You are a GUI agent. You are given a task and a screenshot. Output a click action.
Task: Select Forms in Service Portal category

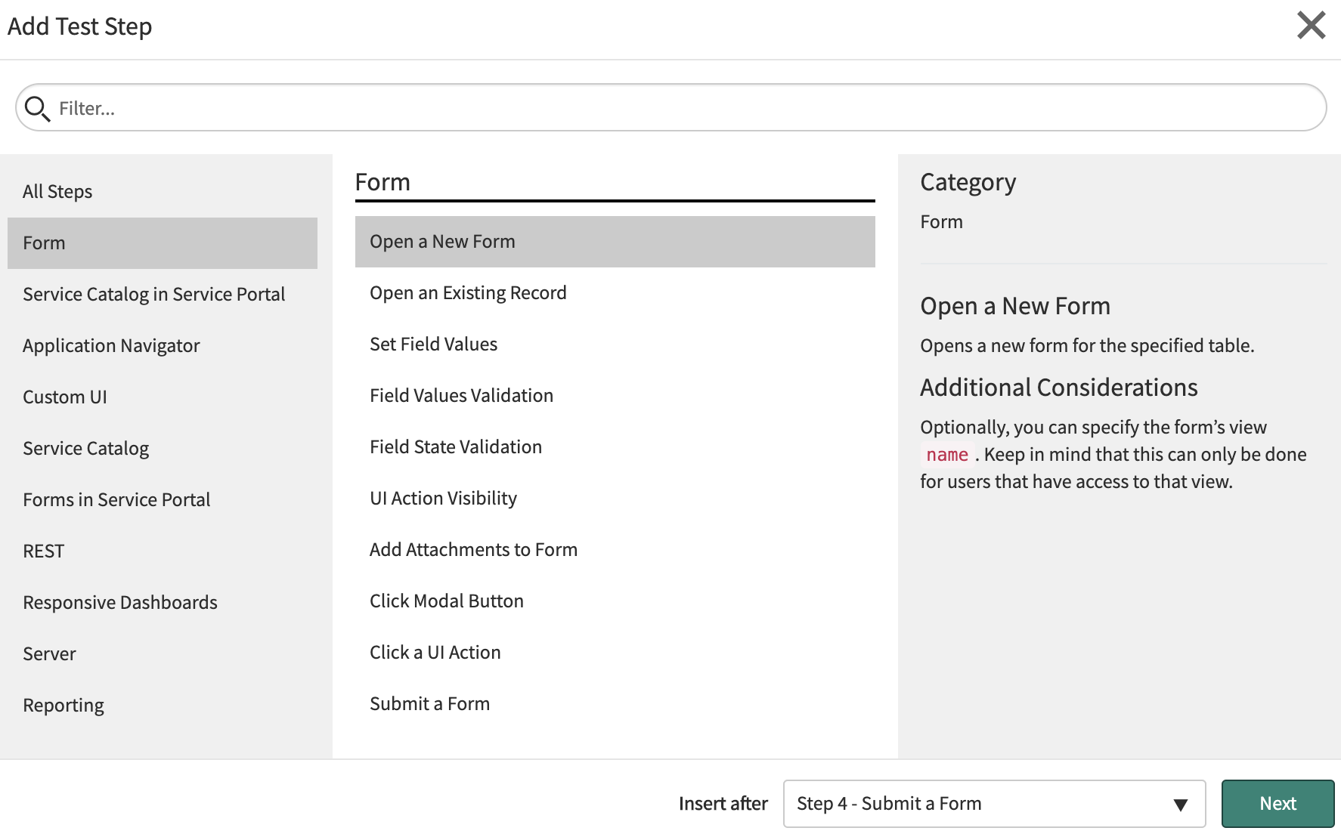tap(163, 500)
